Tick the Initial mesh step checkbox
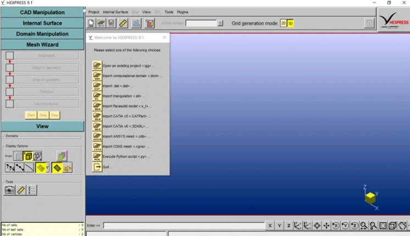This screenshot has width=410, height=236. click(10, 55)
